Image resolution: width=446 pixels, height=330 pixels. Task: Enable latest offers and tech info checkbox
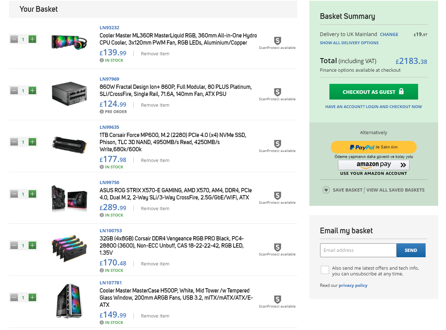325,270
